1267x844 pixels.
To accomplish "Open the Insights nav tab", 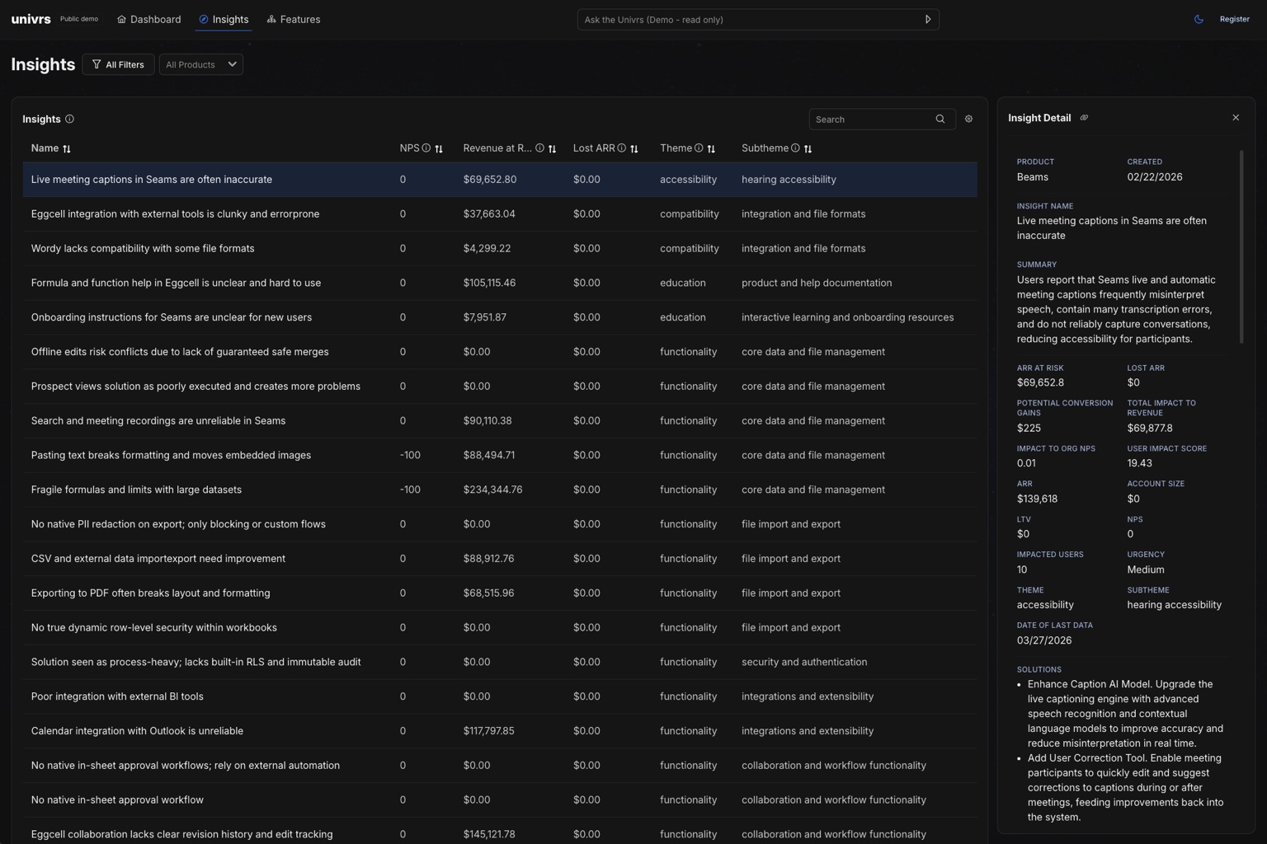I will tap(224, 19).
